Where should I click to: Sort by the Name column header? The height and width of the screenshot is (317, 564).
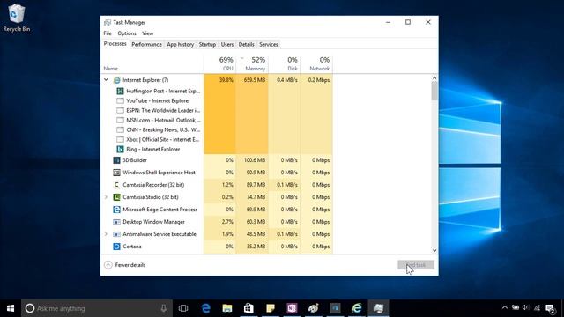tap(152, 64)
